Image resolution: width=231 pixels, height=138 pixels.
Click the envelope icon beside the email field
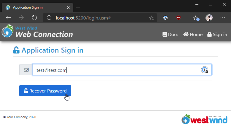(x=26, y=70)
